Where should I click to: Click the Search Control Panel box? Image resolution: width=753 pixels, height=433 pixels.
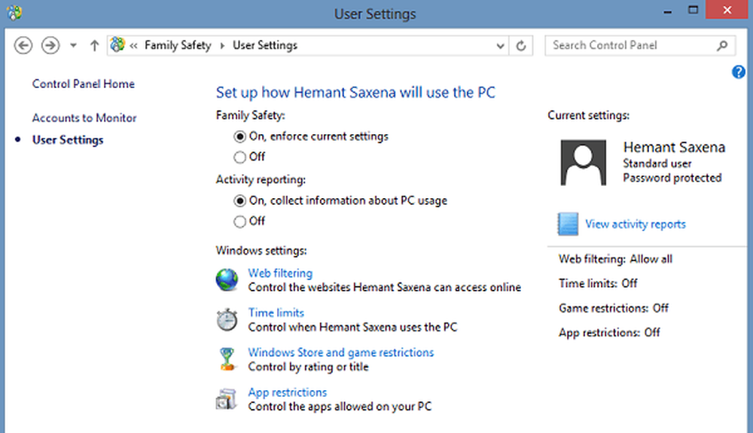631,45
